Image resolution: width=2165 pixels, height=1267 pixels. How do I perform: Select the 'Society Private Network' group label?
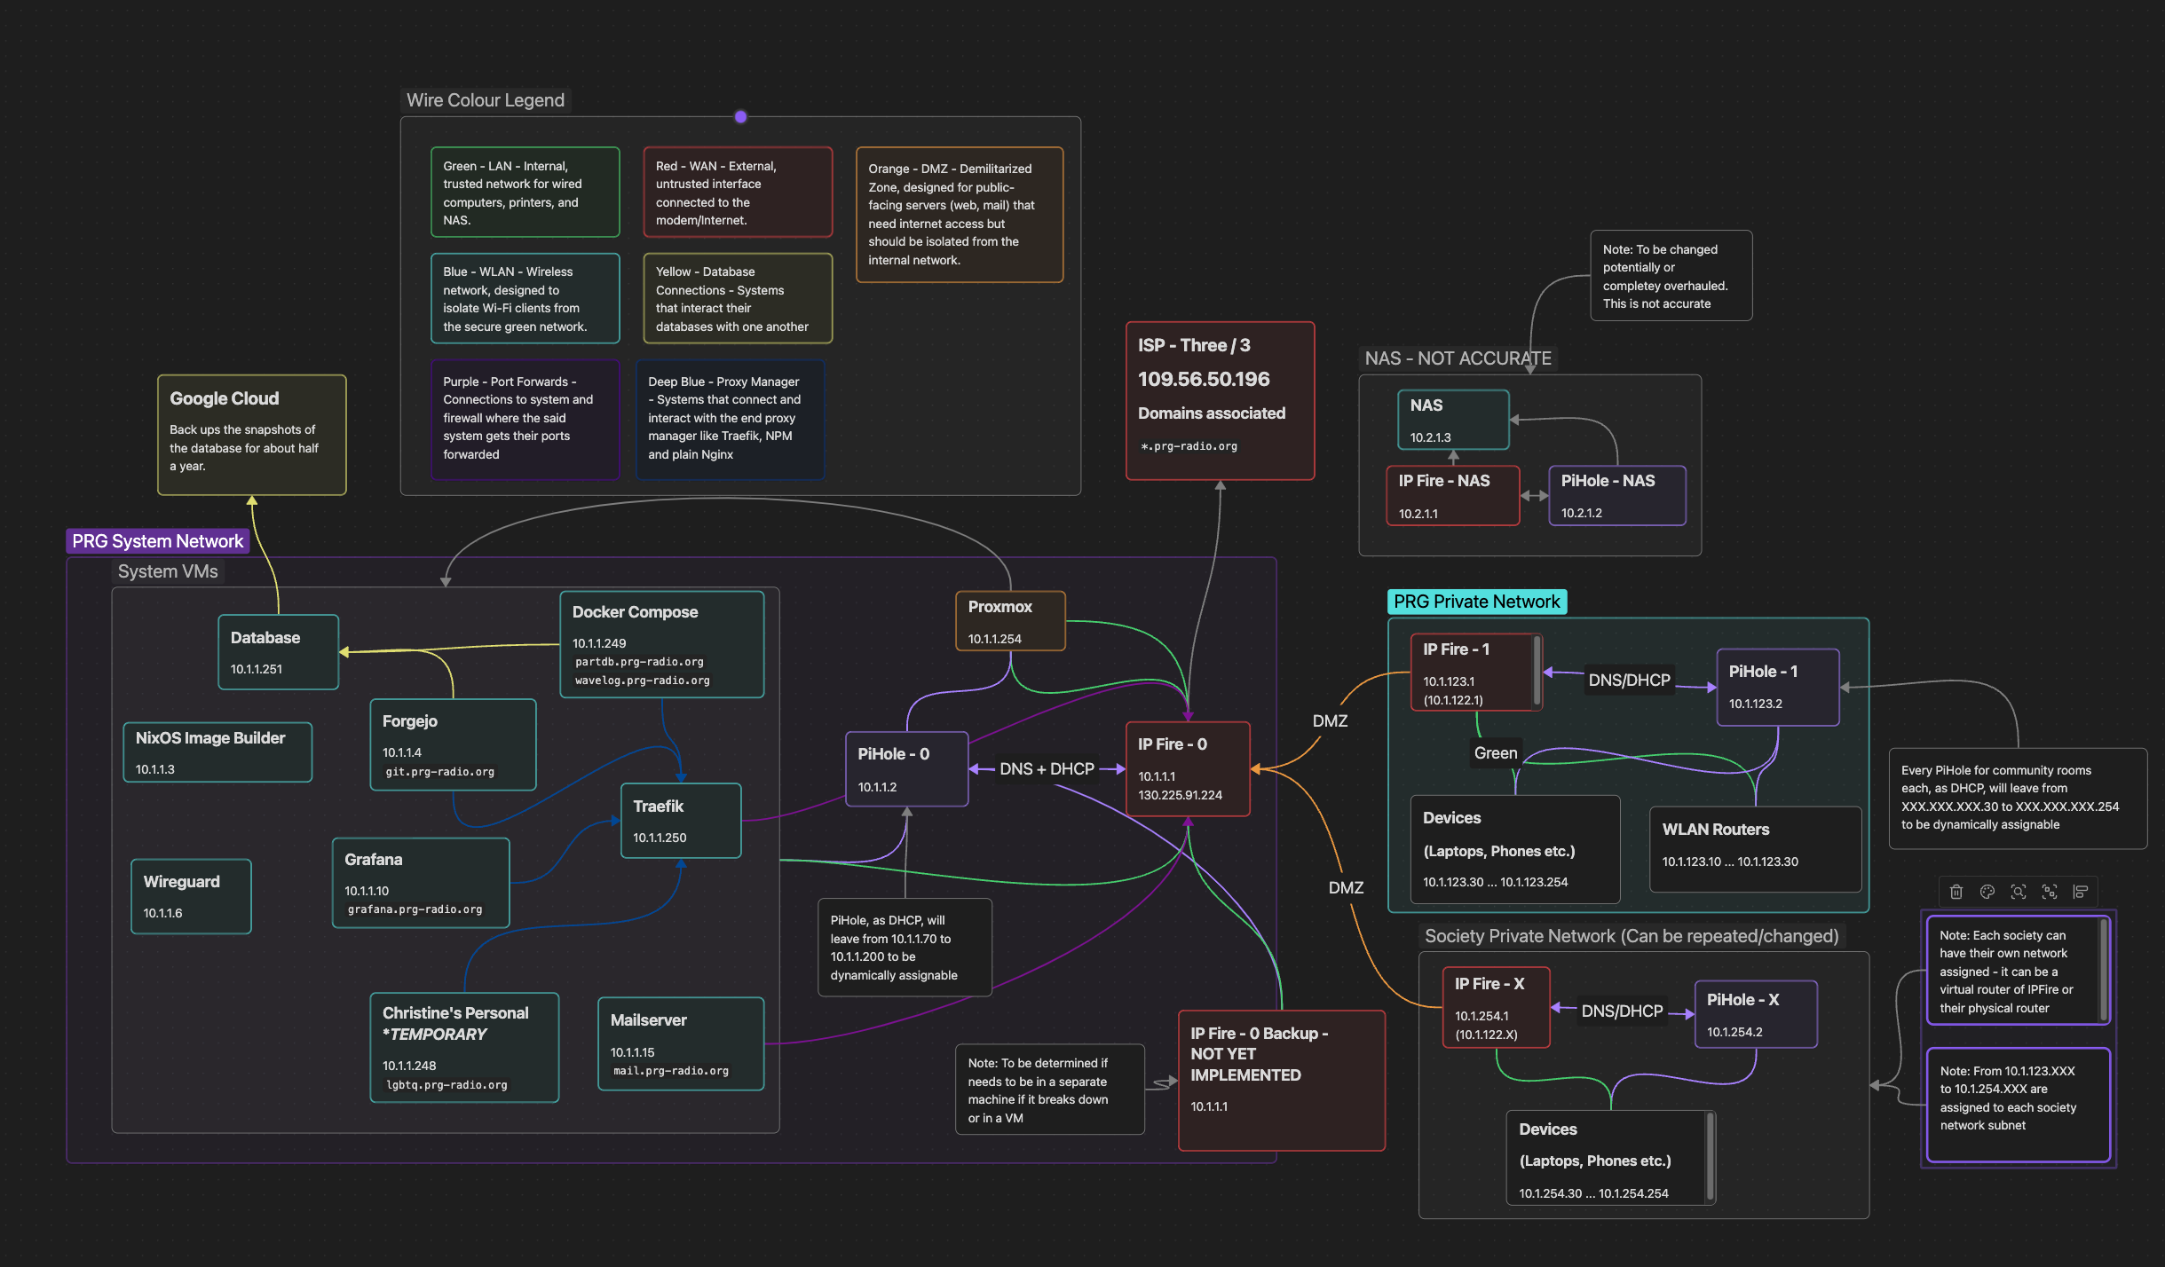click(1632, 936)
